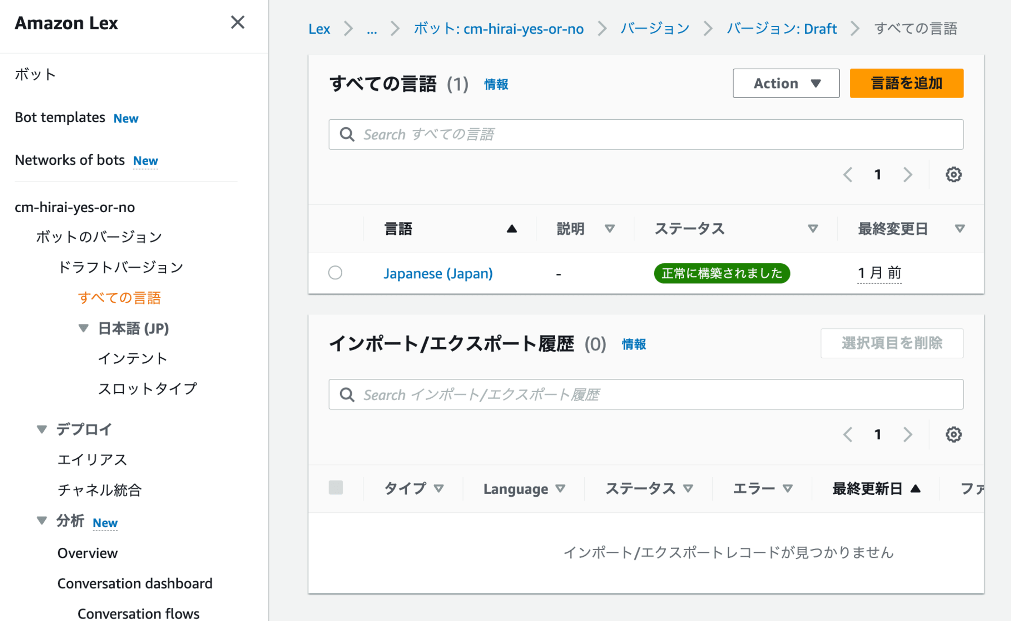This screenshot has width=1011, height=621.
Task: Open Conversation flows in sidebar
Action: [x=139, y=613]
